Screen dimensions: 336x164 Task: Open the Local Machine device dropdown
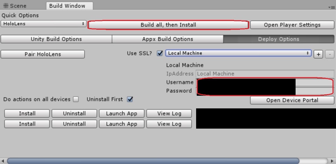click(238, 53)
